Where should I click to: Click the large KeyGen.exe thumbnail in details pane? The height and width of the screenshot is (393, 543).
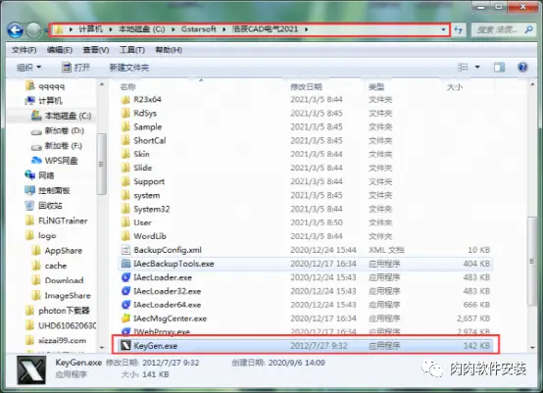coord(31,370)
